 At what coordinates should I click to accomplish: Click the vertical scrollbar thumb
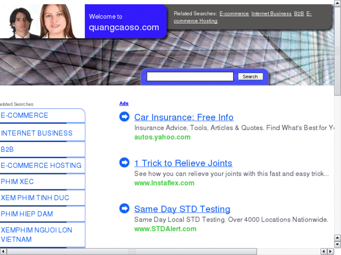point(338,51)
